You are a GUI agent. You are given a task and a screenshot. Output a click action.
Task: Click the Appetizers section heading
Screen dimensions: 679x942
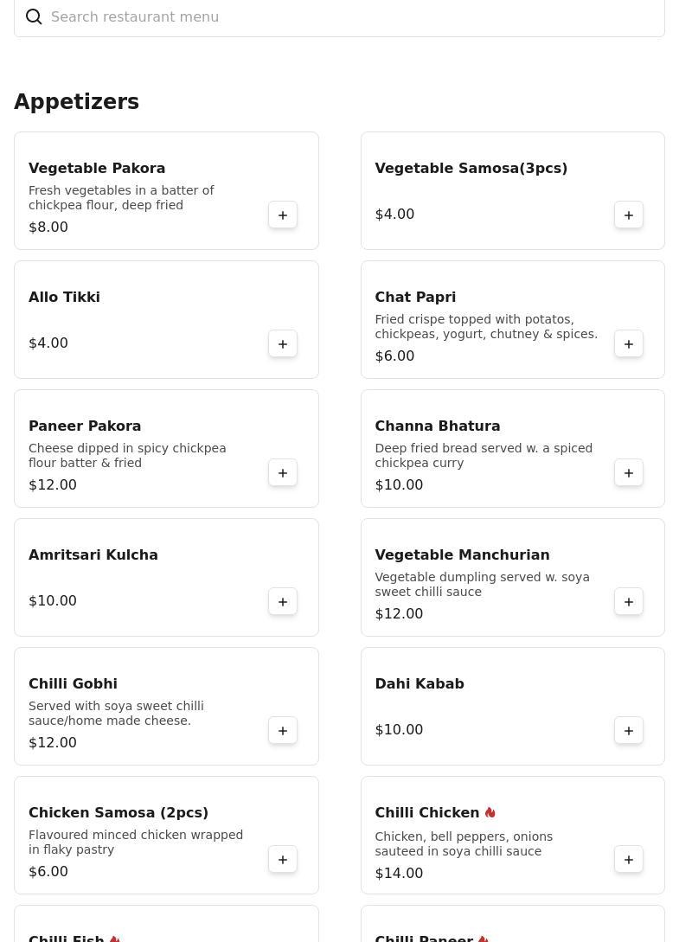coord(76,102)
